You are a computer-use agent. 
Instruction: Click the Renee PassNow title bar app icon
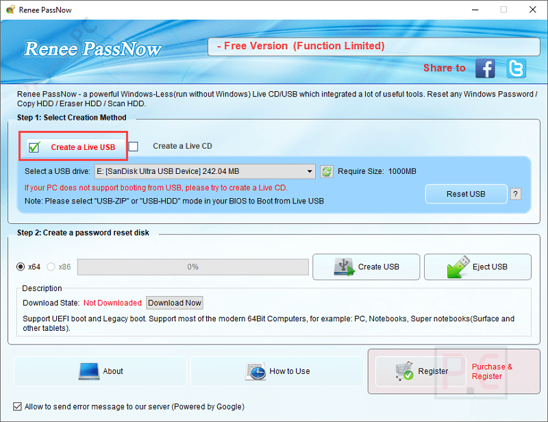click(10, 10)
